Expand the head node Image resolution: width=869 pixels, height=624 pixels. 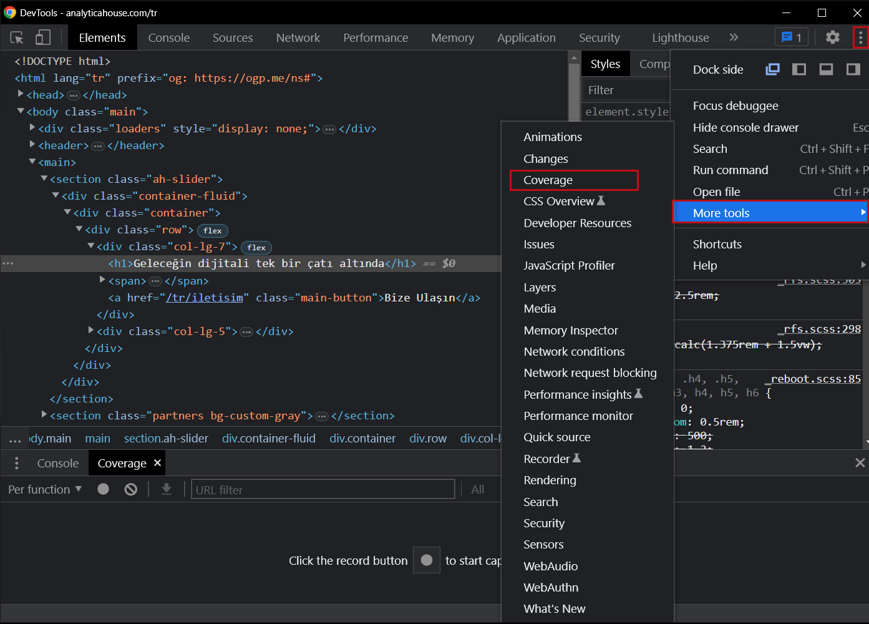[x=21, y=94]
